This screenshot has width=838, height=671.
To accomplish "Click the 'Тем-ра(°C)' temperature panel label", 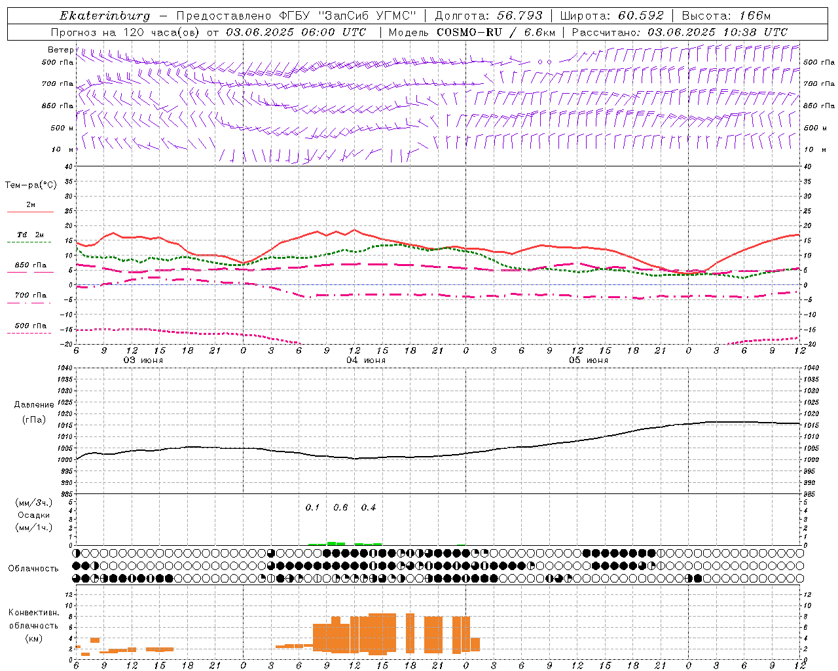I will pos(31,185).
